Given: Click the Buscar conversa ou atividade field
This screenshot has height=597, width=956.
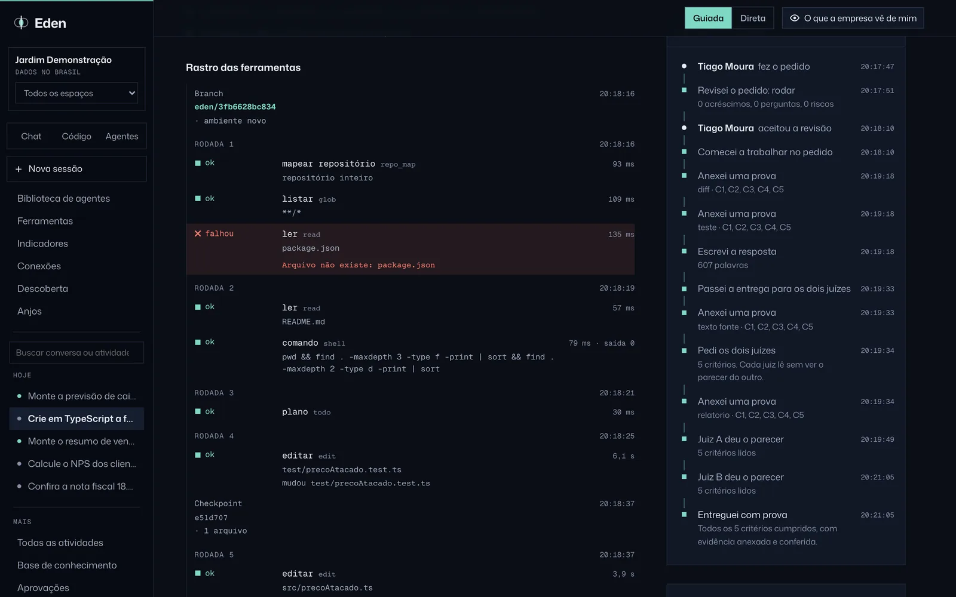Looking at the screenshot, I should coord(76,353).
